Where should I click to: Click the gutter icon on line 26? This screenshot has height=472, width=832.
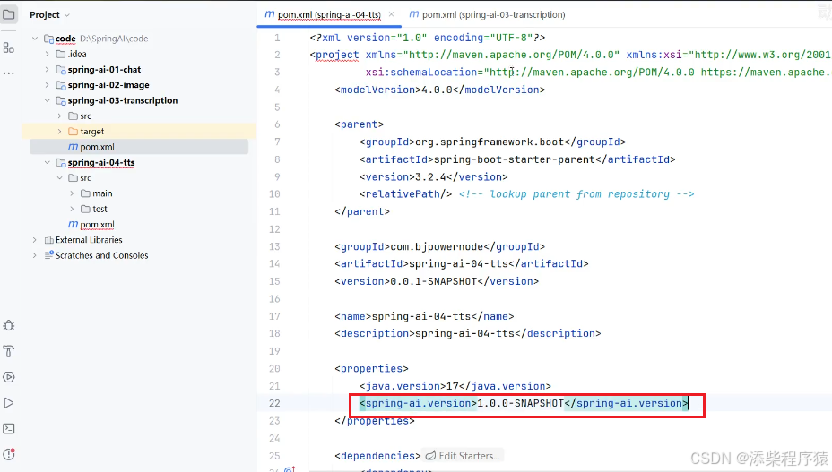(290, 469)
